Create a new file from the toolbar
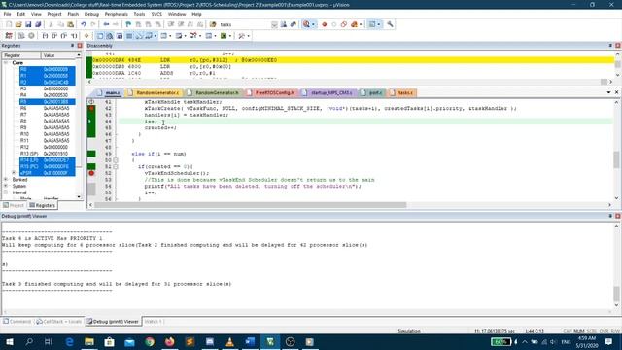Viewport: 622px width, 350px height. 9,24
